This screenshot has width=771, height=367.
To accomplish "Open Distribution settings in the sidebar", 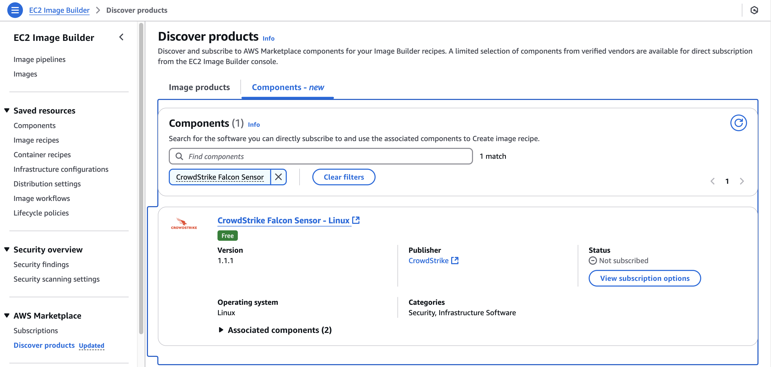I will [47, 184].
